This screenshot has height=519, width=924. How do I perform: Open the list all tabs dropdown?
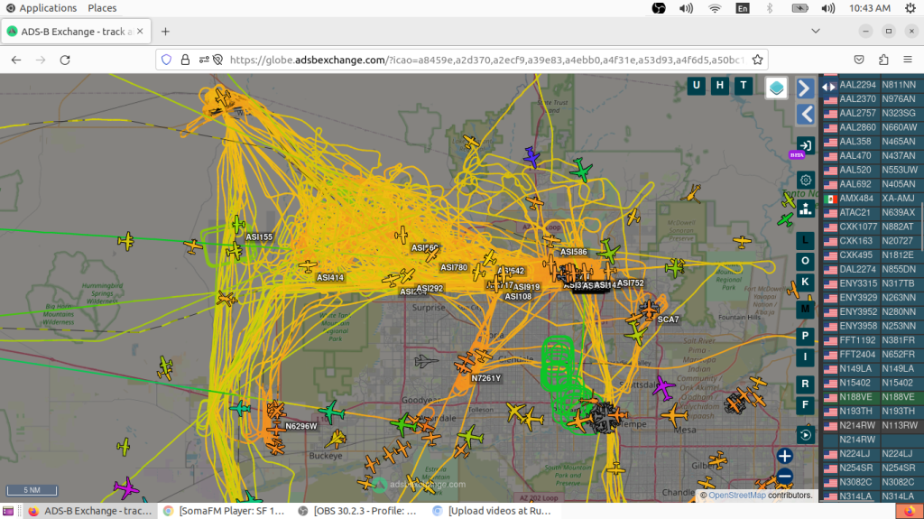tap(816, 32)
